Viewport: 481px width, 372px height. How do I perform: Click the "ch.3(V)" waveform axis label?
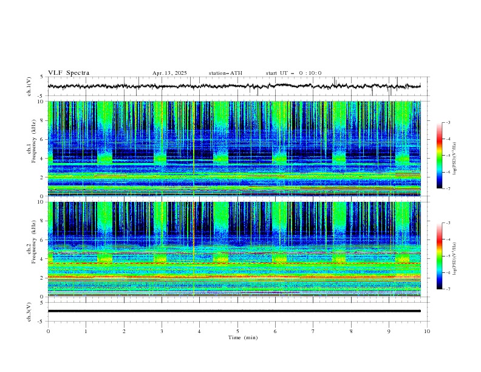point(29,312)
